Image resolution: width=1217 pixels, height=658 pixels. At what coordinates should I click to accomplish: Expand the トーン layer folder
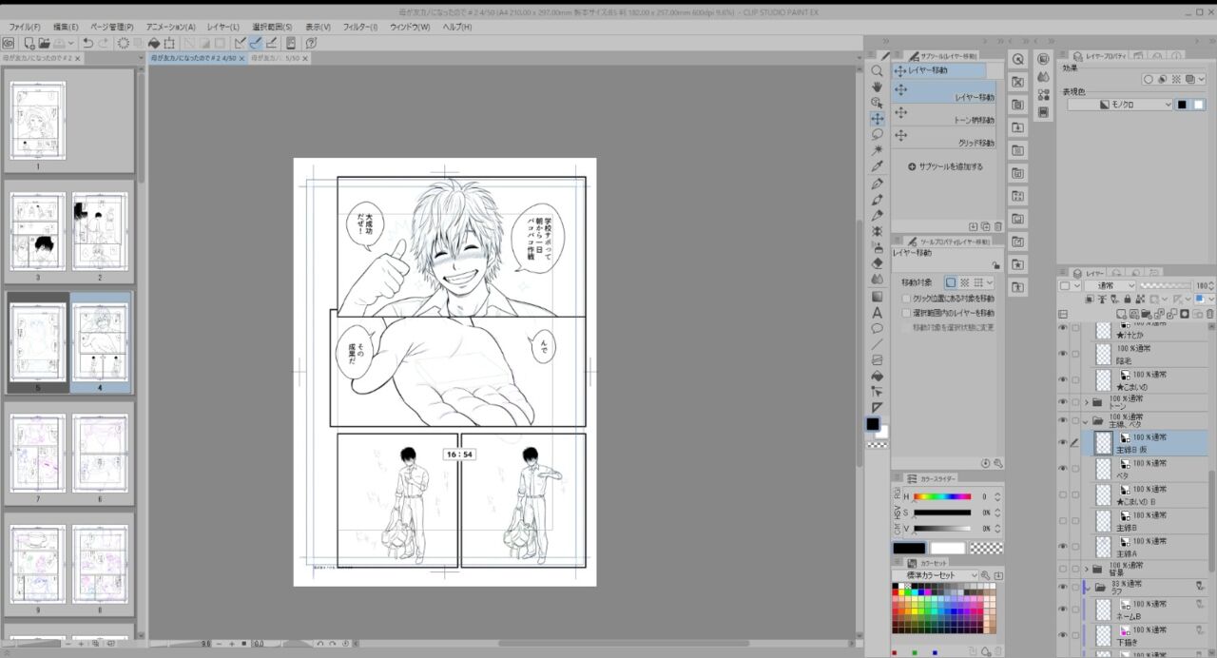pyautogui.click(x=1086, y=403)
